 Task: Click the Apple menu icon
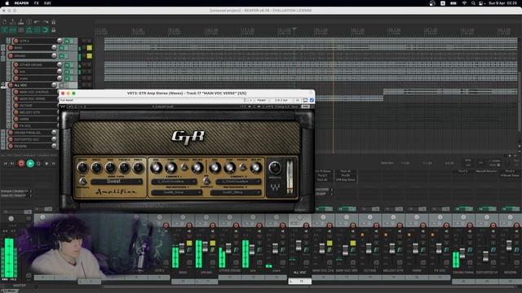7,3
